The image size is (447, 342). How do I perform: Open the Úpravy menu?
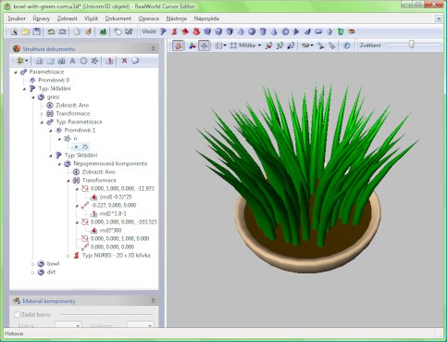42,19
